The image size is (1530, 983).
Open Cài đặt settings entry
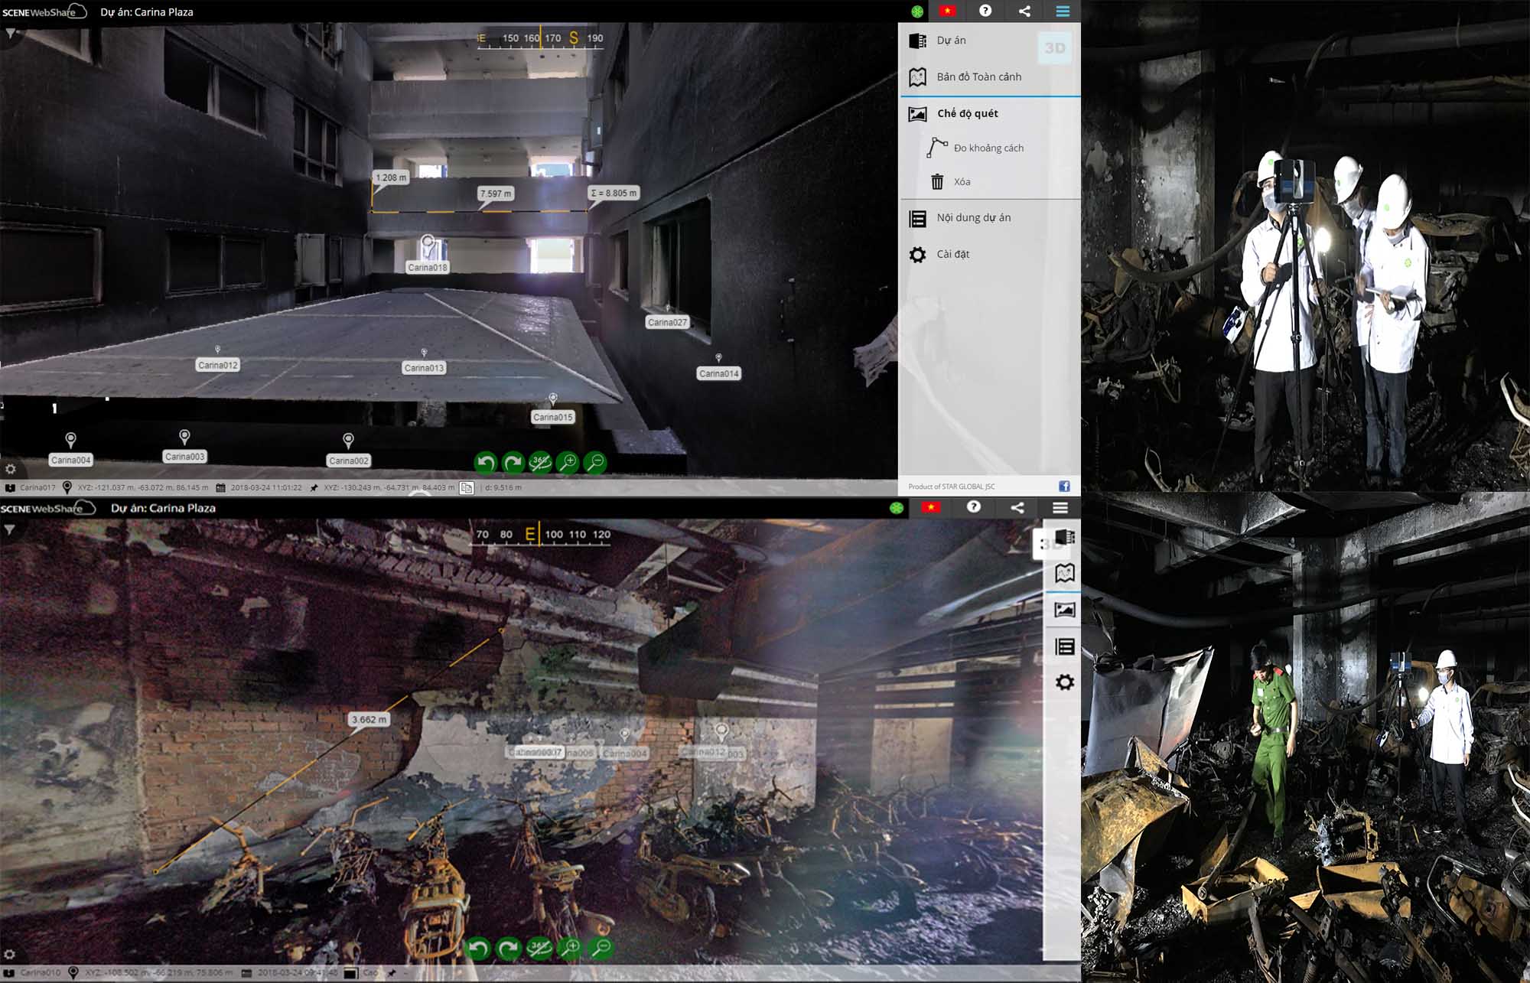[952, 254]
